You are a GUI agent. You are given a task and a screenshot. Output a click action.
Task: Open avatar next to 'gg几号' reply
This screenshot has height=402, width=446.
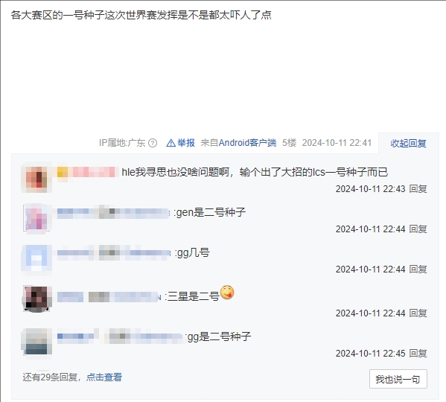point(36,258)
